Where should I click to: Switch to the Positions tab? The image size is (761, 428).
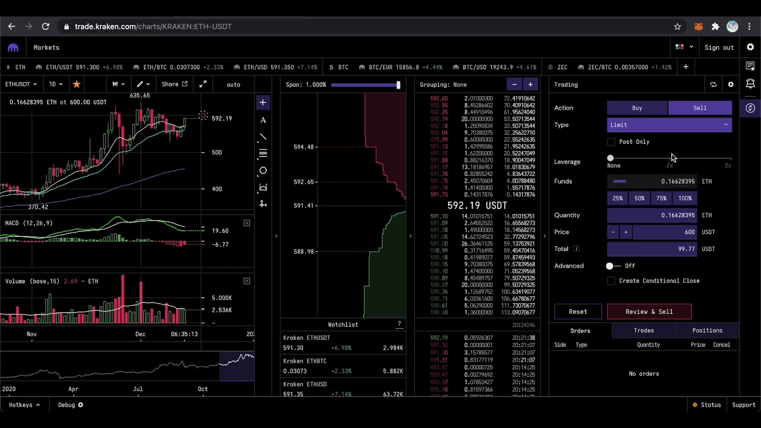tap(707, 331)
